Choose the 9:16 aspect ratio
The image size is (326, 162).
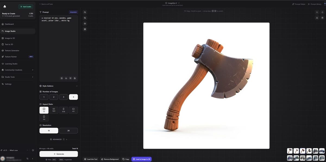[64, 110]
